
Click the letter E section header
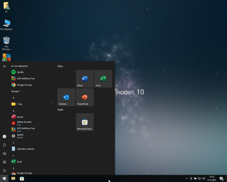(13, 156)
